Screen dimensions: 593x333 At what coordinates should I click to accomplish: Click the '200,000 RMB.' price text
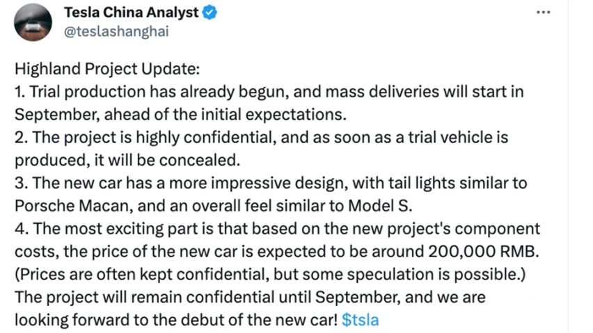[x=484, y=252]
